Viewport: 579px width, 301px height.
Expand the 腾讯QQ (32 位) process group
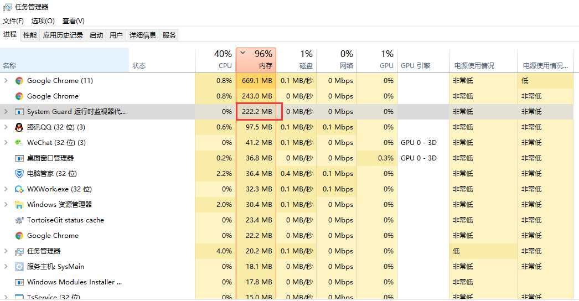tap(6, 127)
